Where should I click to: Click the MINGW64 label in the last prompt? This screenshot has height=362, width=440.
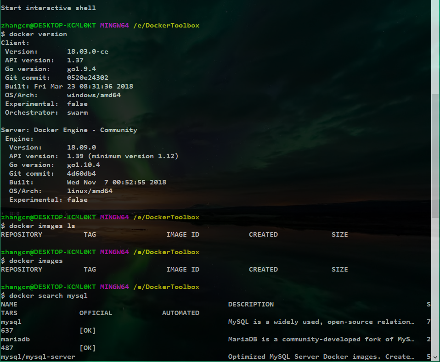114,287
